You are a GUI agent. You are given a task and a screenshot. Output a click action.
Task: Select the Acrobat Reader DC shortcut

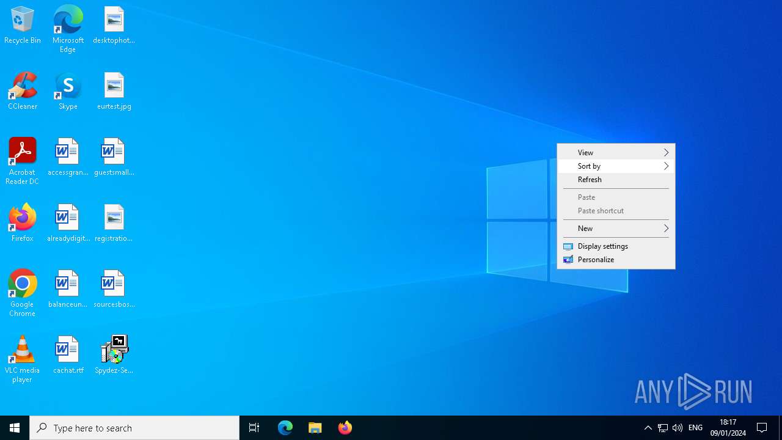click(23, 161)
